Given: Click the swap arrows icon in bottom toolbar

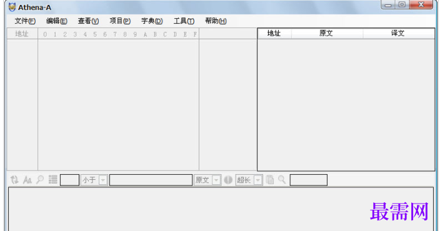Looking at the screenshot, I should click(x=14, y=180).
